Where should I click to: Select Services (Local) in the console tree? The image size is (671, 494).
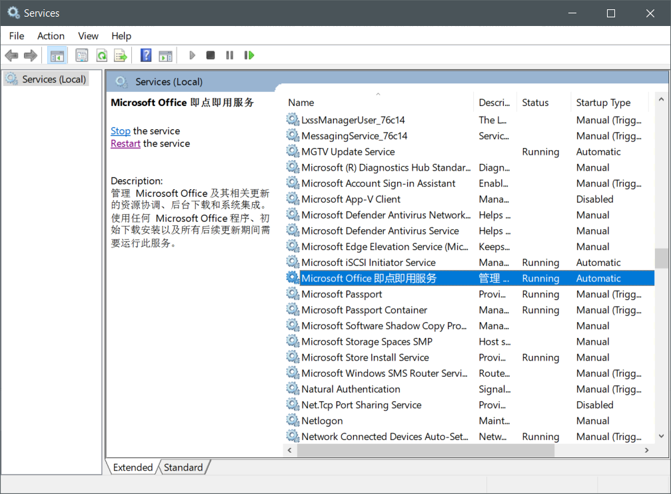(54, 79)
